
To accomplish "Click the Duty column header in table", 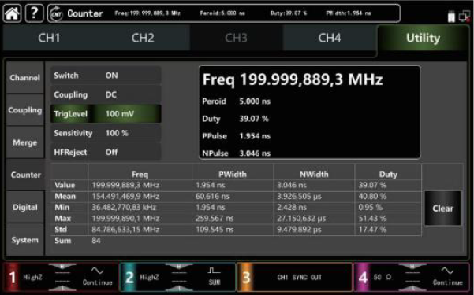I will pyautogui.click(x=388, y=175).
